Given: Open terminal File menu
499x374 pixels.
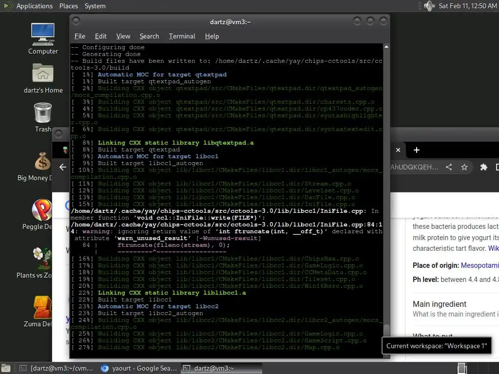Looking at the screenshot, I should pyautogui.click(x=79, y=36).
